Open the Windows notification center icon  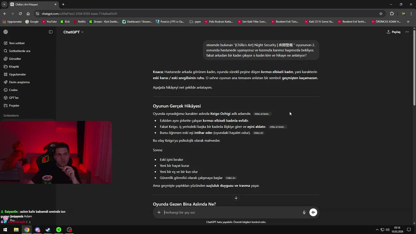(x=409, y=230)
